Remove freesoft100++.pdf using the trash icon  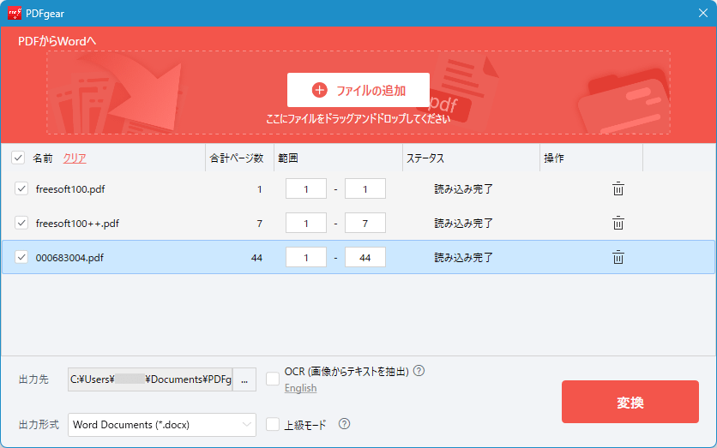pos(618,223)
